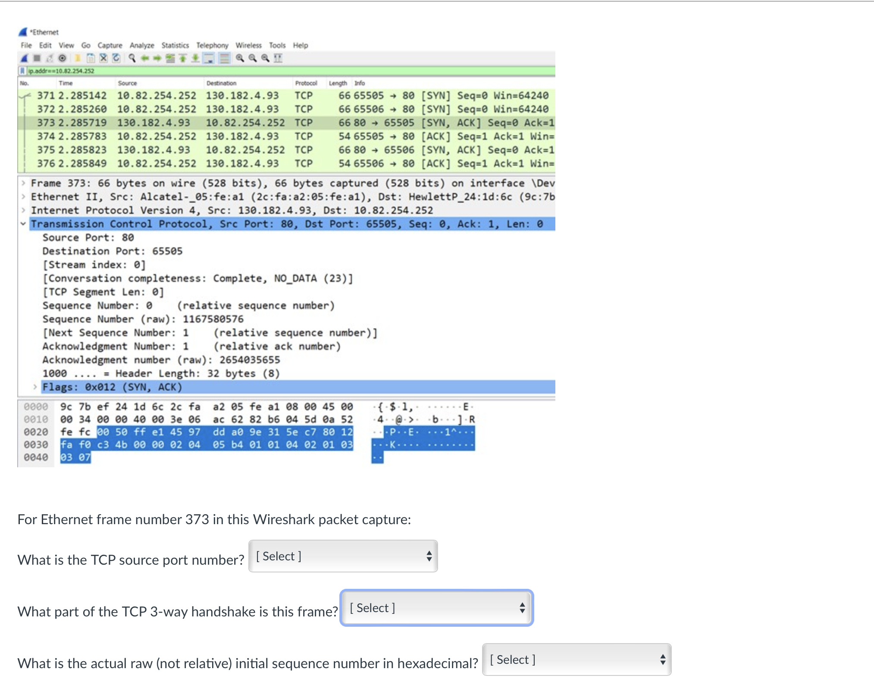
Task: Expand the Frame 373 tree item
Action: point(23,183)
